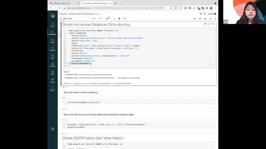Open the cs-e2 user account menu
This screenshot has height=149, width=266.
click(x=212, y=14)
